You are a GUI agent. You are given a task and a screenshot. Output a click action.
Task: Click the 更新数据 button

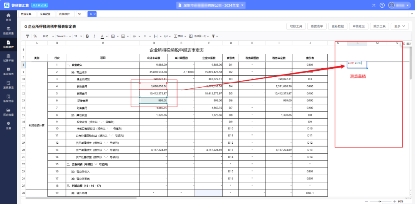click(338, 26)
